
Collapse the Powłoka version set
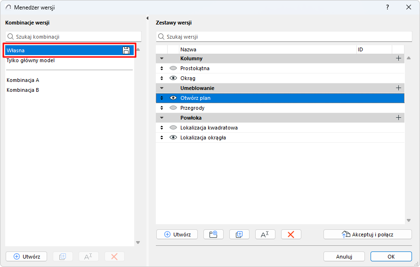click(162, 118)
